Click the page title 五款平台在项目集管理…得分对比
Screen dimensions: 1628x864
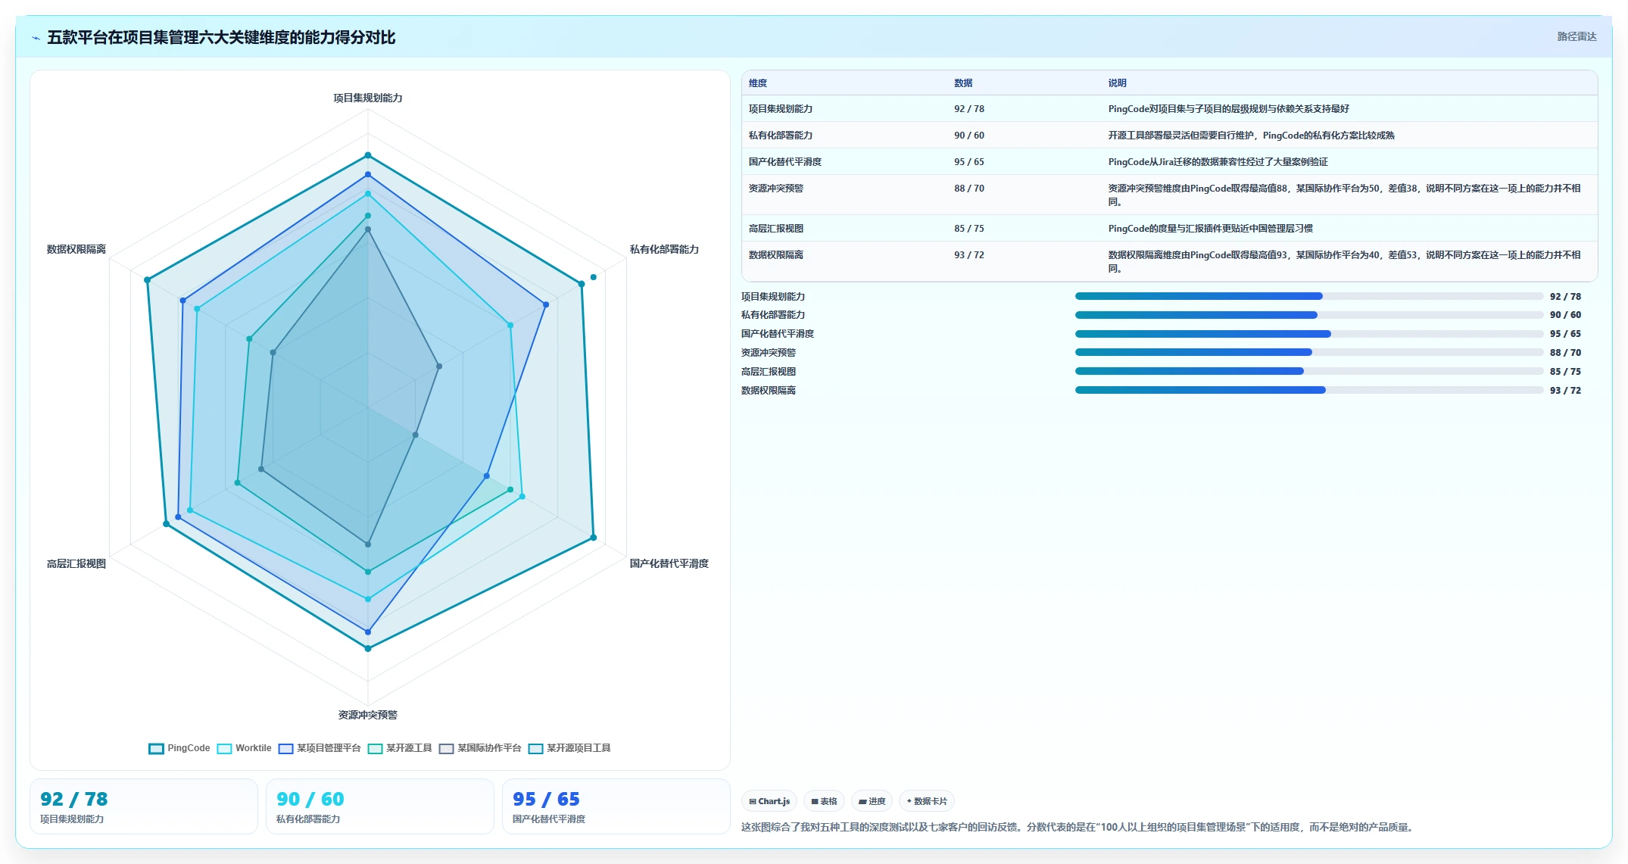[x=221, y=38]
